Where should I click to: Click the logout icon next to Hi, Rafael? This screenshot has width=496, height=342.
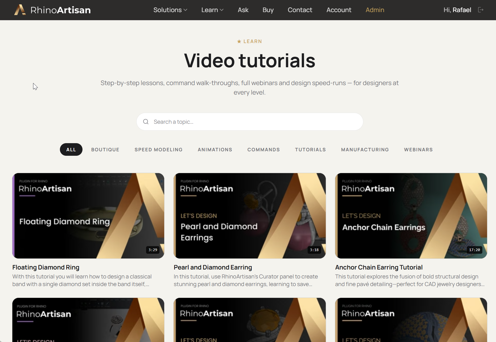tap(481, 10)
